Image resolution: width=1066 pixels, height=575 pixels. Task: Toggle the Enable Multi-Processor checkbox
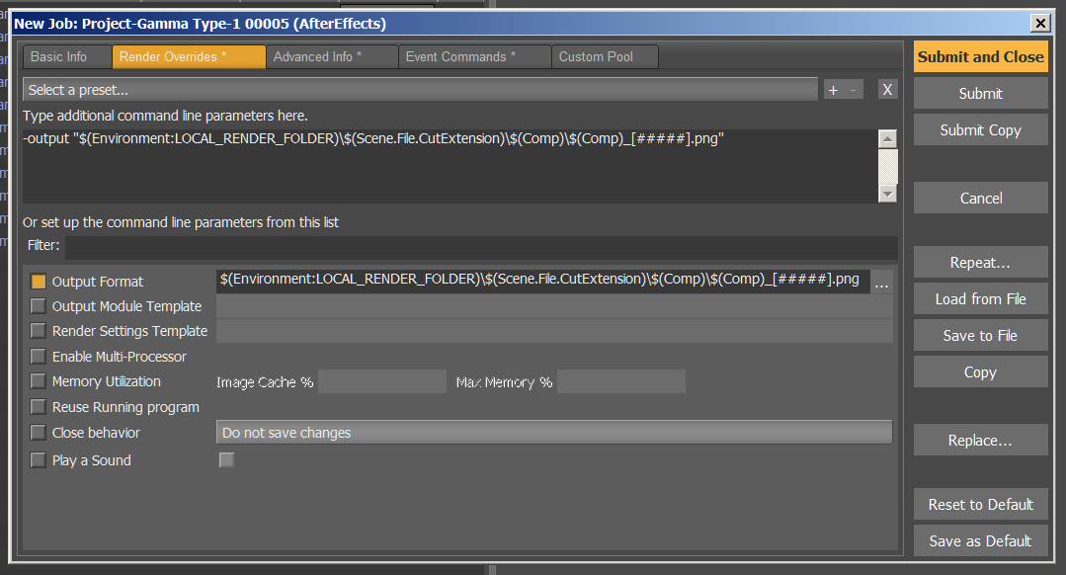click(39, 357)
